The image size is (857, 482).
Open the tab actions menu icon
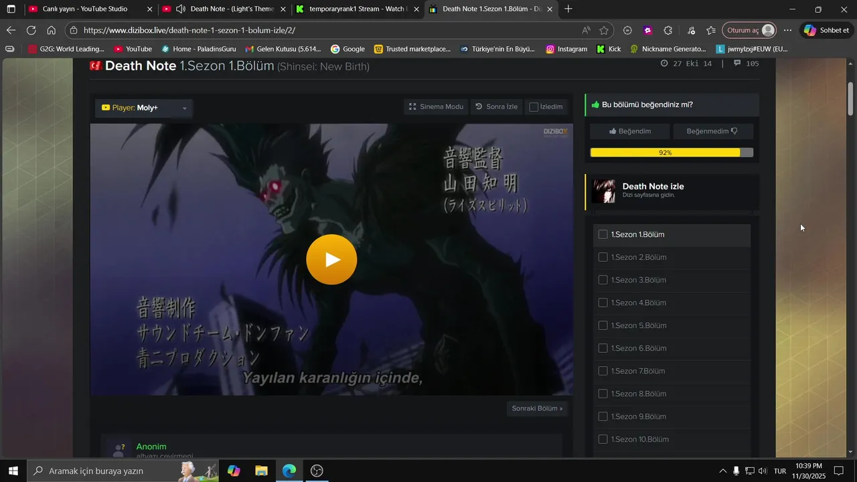coord(11,9)
